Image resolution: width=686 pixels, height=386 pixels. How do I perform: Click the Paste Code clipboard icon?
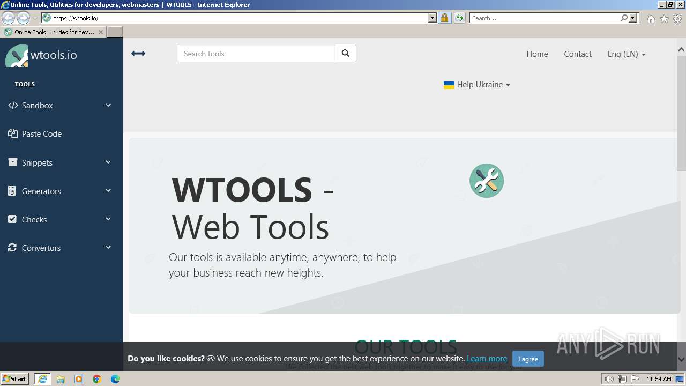pyautogui.click(x=13, y=133)
